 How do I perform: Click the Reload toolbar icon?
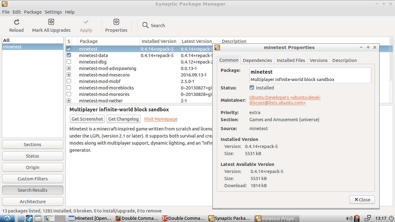pyautogui.click(x=16, y=23)
